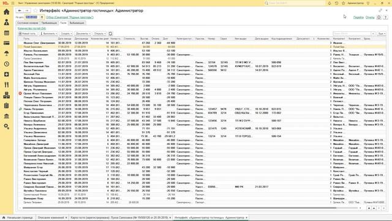Jump to first row with leftmost arrow button
The image size is (392, 221).
(x=369, y=208)
